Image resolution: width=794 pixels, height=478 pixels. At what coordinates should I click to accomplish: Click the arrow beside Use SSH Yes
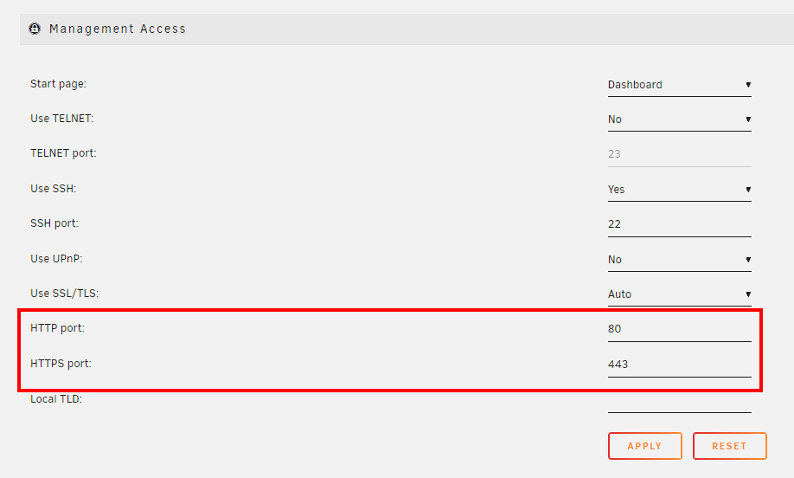click(x=748, y=190)
